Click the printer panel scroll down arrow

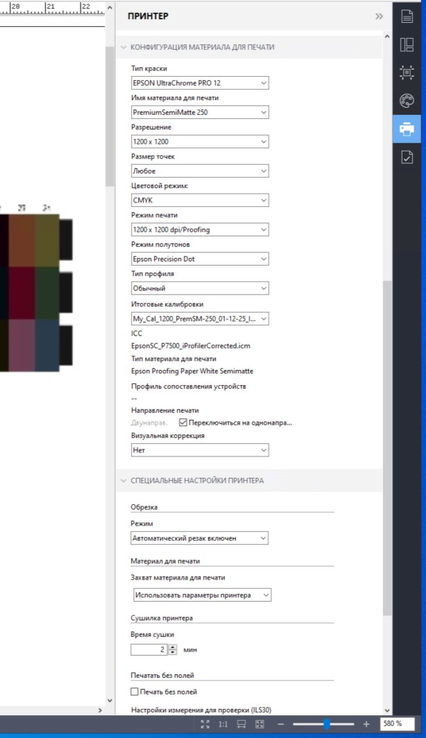pos(387,710)
